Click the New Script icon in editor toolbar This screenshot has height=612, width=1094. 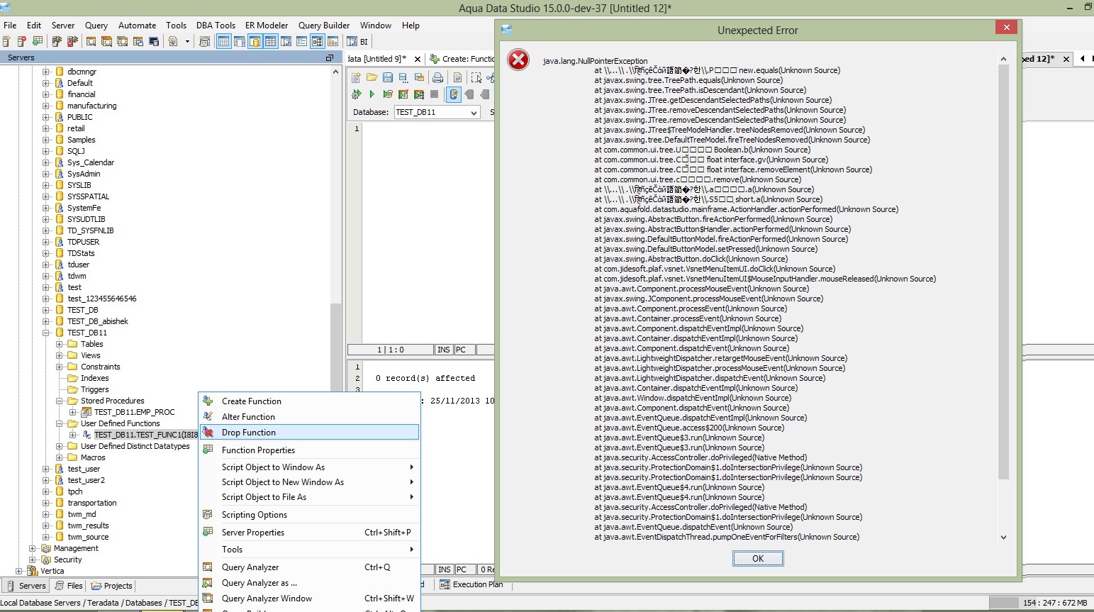(x=356, y=77)
